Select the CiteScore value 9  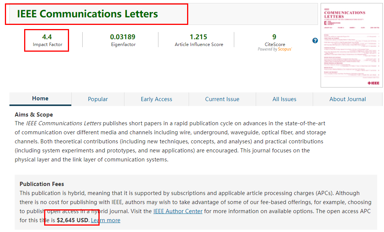(274, 37)
